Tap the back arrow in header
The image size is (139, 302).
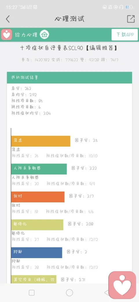click(8, 19)
